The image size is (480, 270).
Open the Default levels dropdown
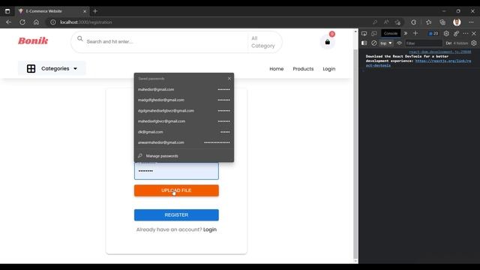pos(448,43)
